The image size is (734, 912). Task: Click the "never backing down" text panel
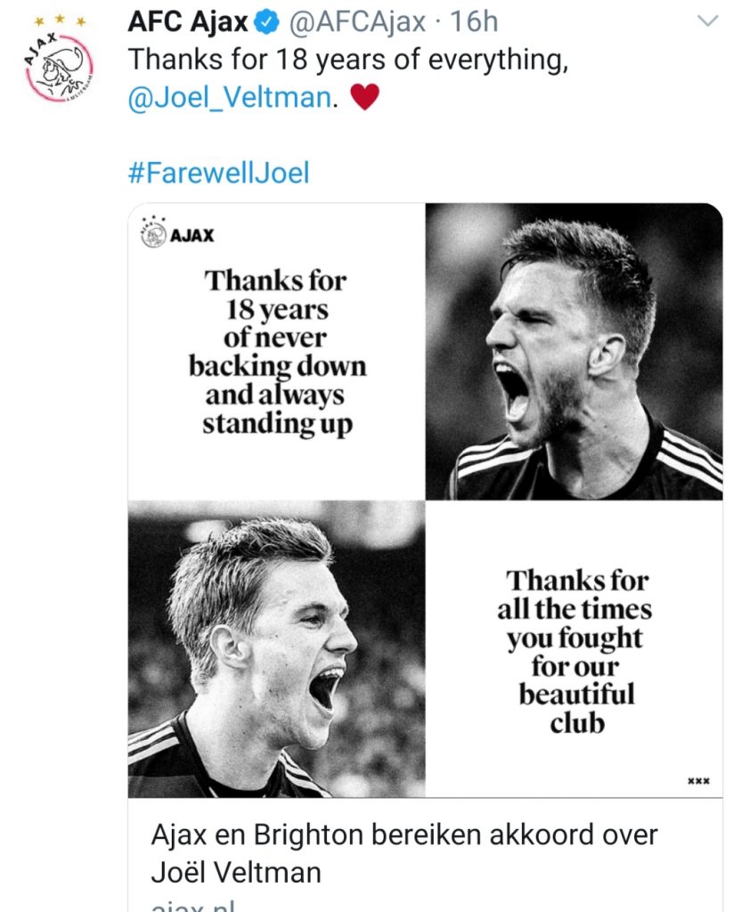click(277, 353)
